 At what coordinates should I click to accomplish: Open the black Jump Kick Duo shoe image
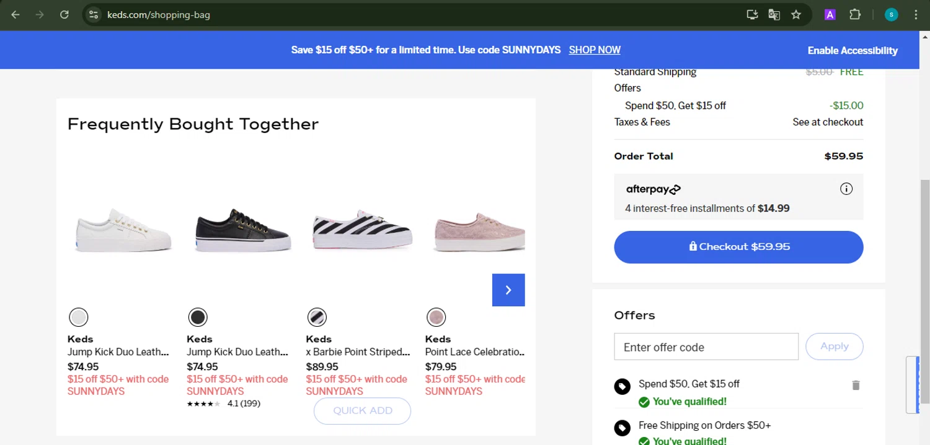coord(242,230)
